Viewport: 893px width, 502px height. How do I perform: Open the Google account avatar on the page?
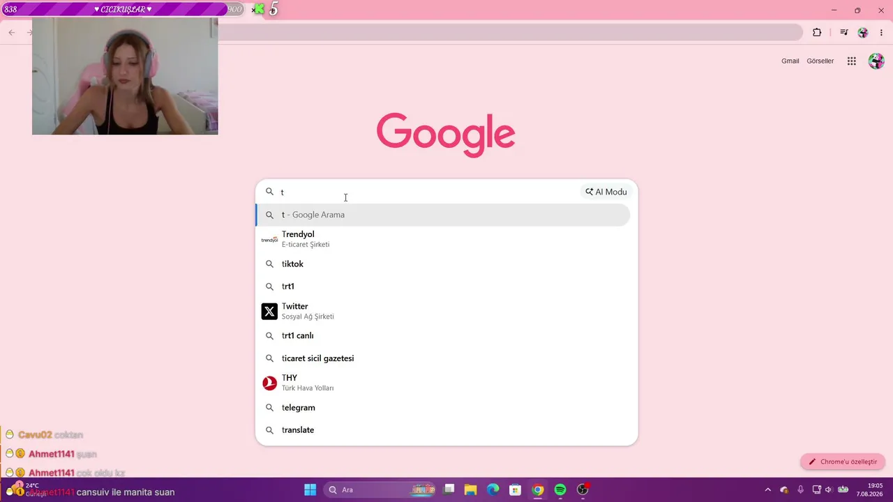(876, 61)
